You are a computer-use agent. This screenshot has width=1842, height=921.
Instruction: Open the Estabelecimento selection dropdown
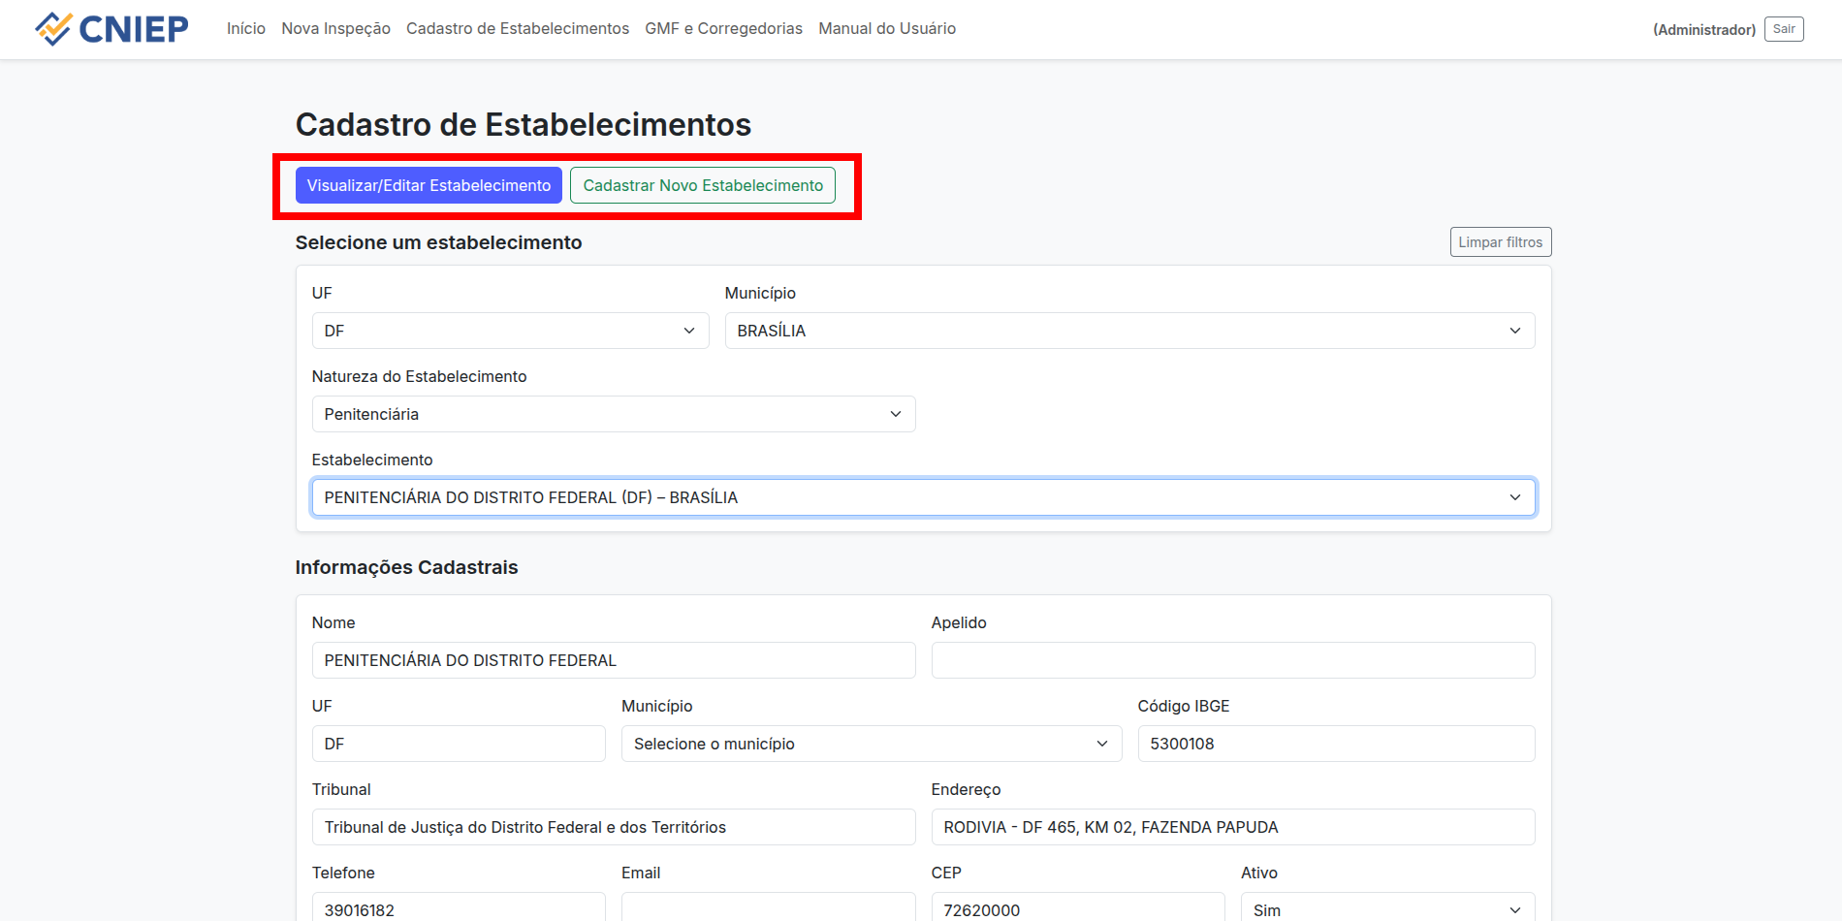point(923,497)
